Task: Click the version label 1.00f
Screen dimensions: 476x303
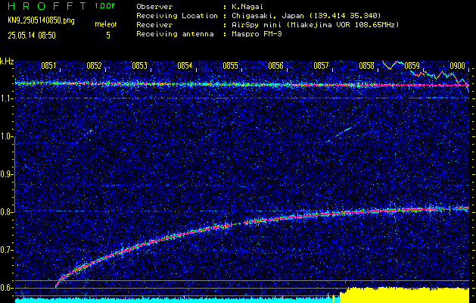Action: pyautogui.click(x=104, y=6)
